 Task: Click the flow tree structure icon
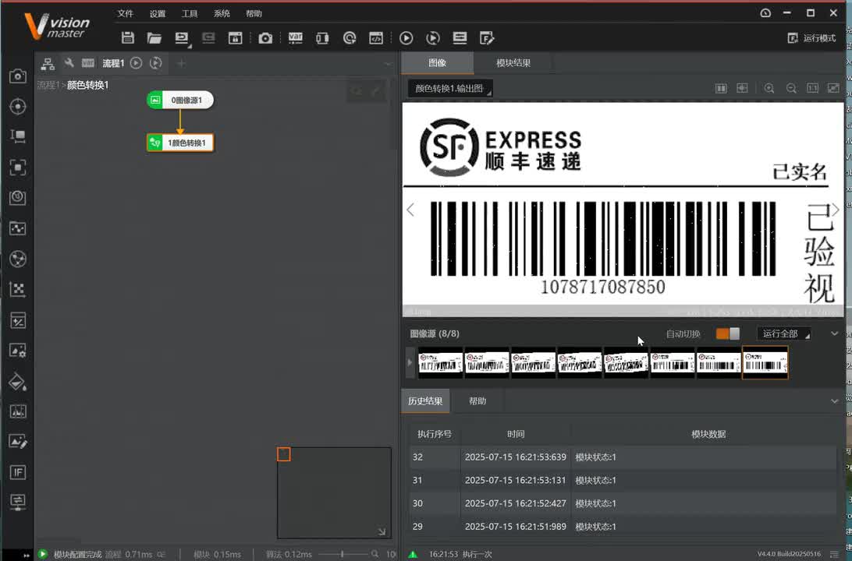click(48, 63)
